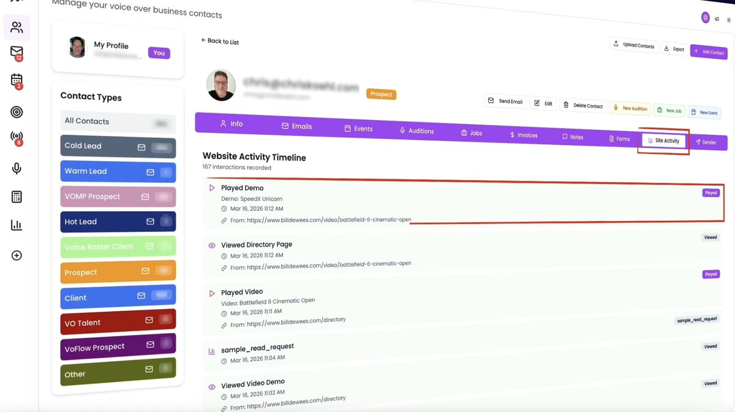
Task: Filter by the Hot Lead contact type
Action: (x=118, y=222)
